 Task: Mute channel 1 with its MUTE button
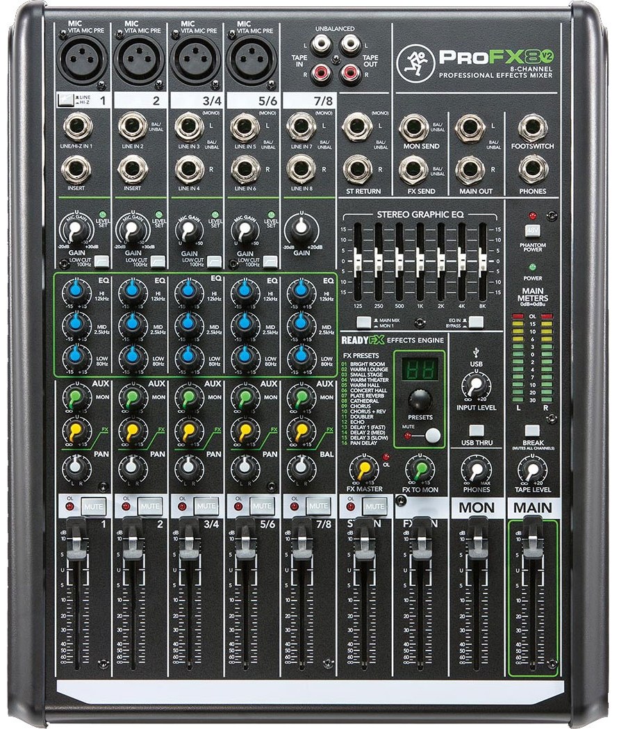tap(93, 505)
